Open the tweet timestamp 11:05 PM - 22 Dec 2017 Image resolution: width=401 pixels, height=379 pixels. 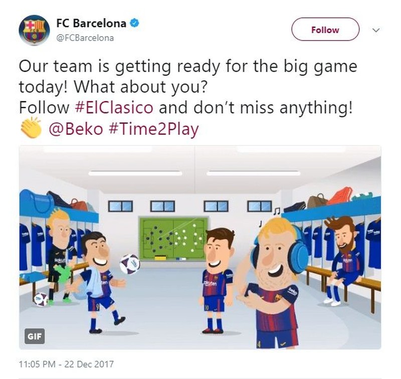[66, 364]
